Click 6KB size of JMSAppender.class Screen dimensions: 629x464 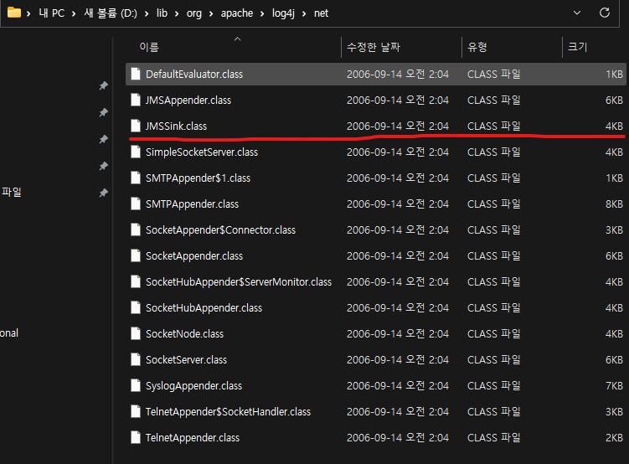click(614, 101)
